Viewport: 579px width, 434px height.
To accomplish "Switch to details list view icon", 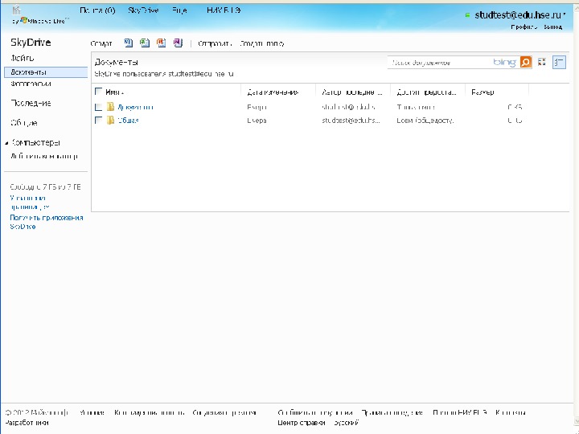I will click(559, 63).
